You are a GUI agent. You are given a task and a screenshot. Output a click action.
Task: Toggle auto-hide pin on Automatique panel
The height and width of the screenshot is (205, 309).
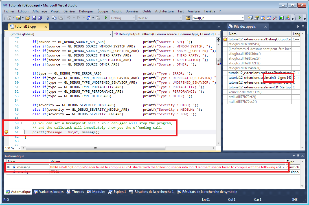pos(298,156)
